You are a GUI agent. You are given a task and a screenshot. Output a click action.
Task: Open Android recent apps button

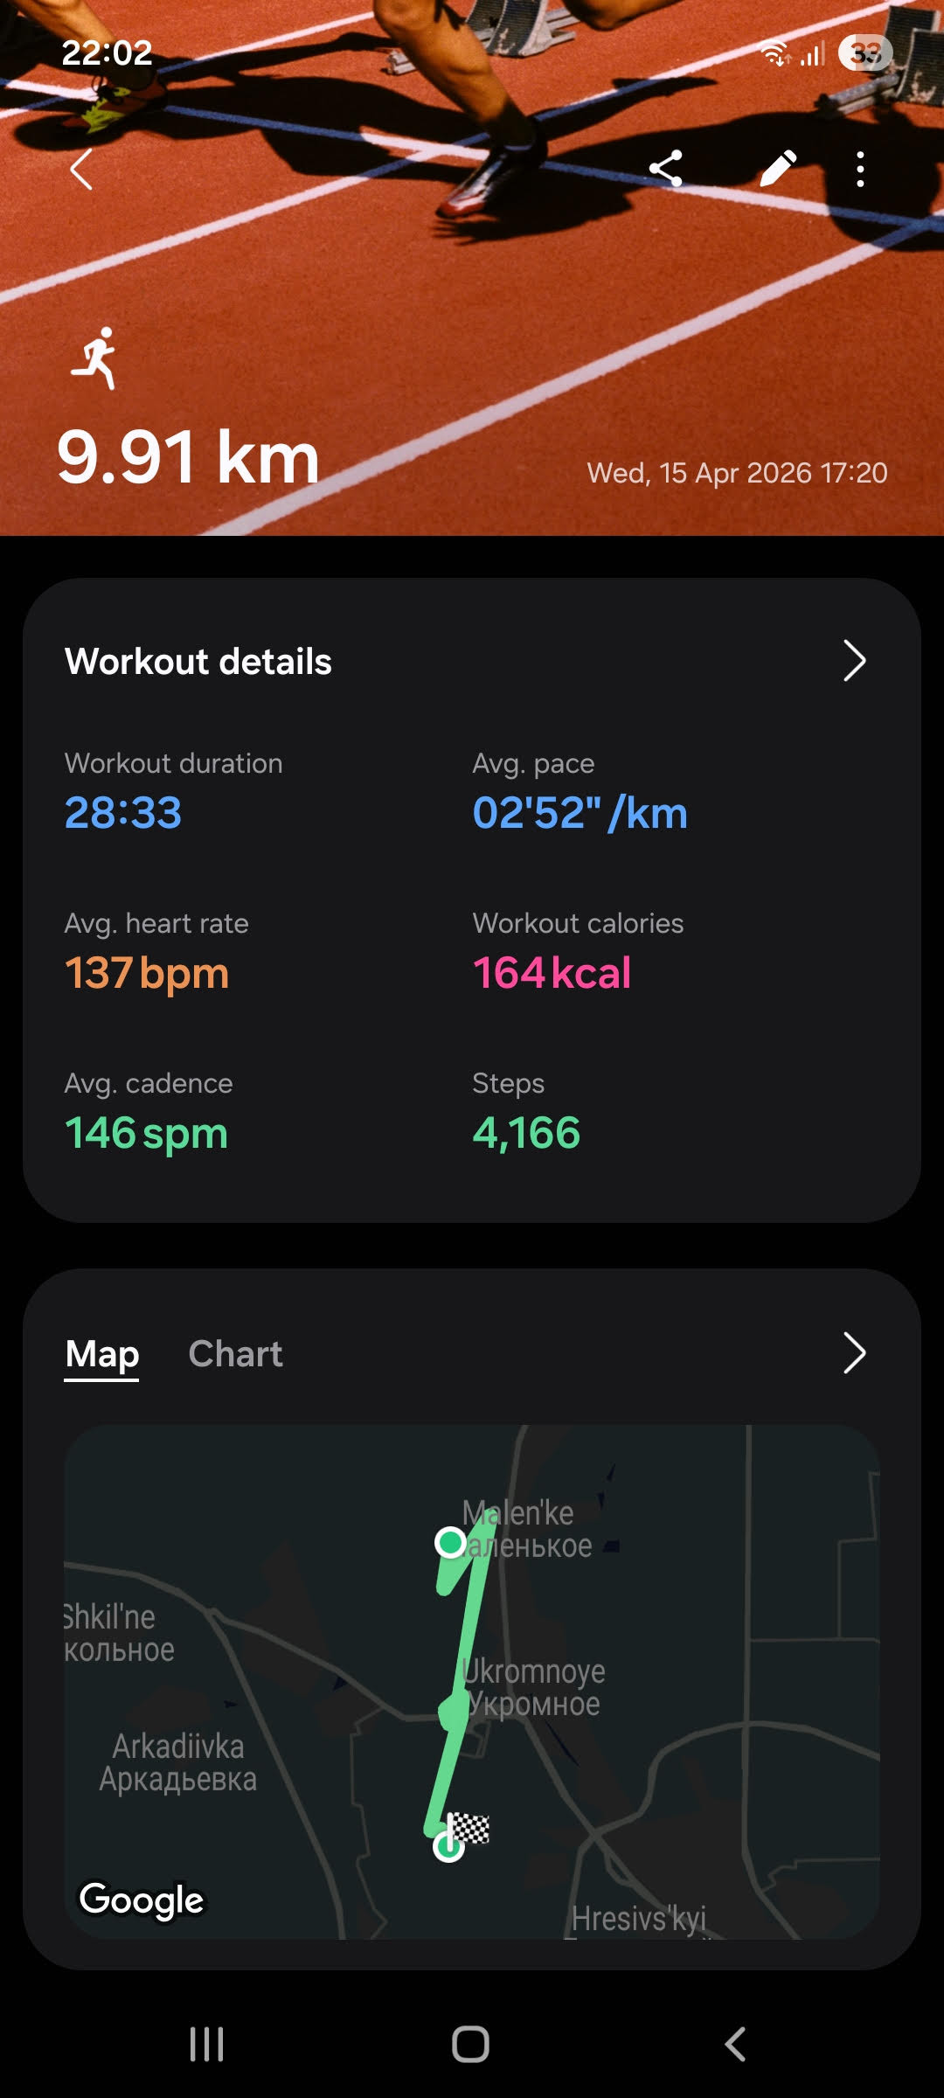point(207,2045)
